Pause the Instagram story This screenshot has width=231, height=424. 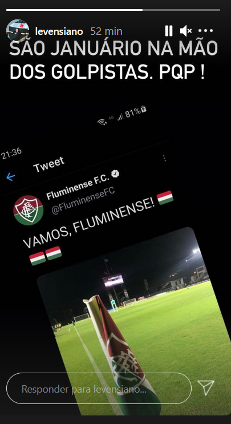169,31
